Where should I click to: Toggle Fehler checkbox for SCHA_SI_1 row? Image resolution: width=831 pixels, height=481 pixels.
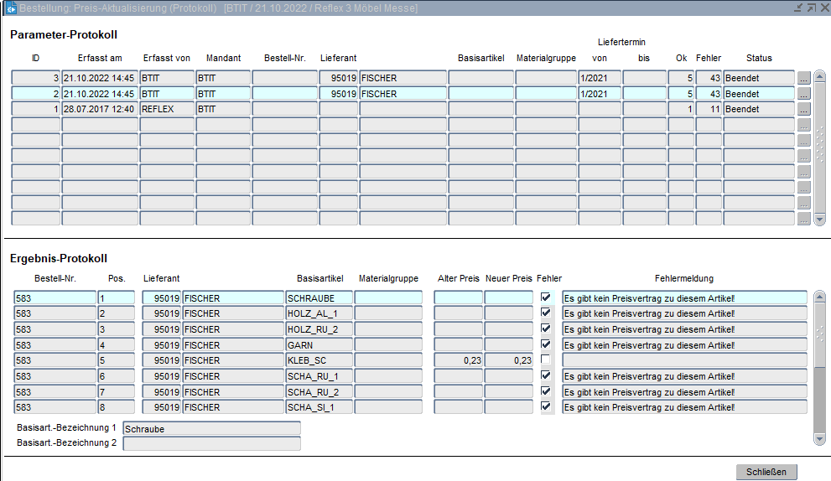546,407
